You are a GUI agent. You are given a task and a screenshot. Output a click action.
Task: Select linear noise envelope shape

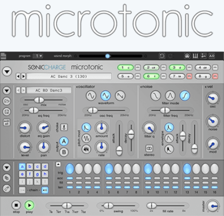tap(169, 138)
